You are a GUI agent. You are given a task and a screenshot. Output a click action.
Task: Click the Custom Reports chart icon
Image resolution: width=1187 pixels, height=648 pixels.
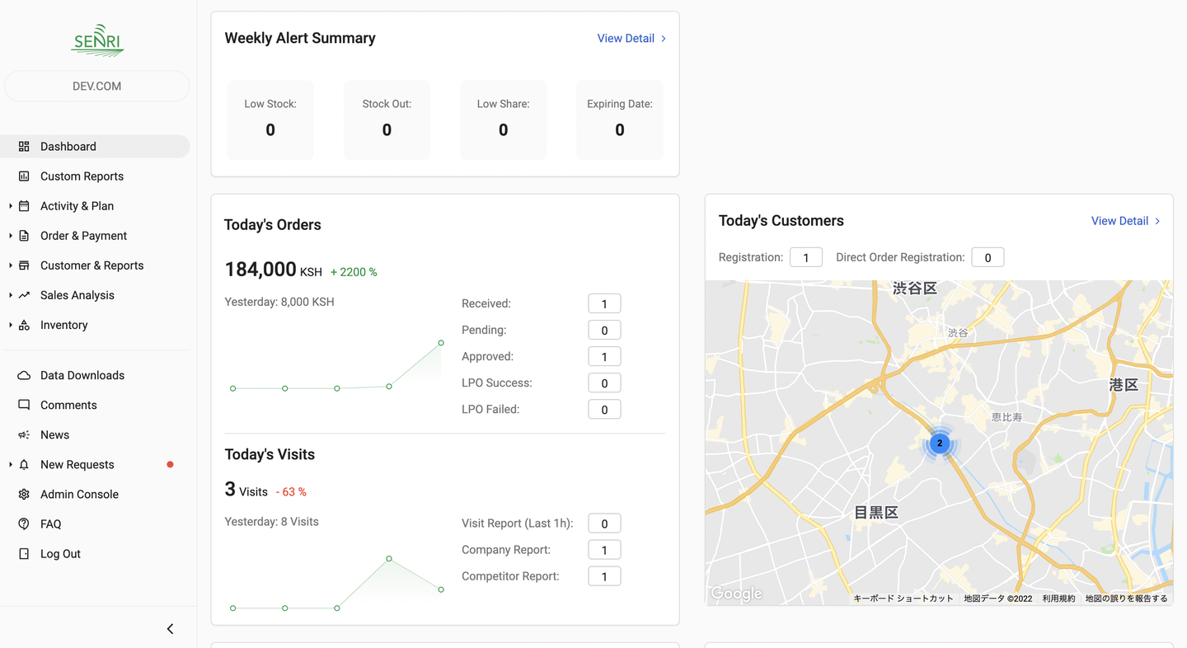(x=24, y=176)
